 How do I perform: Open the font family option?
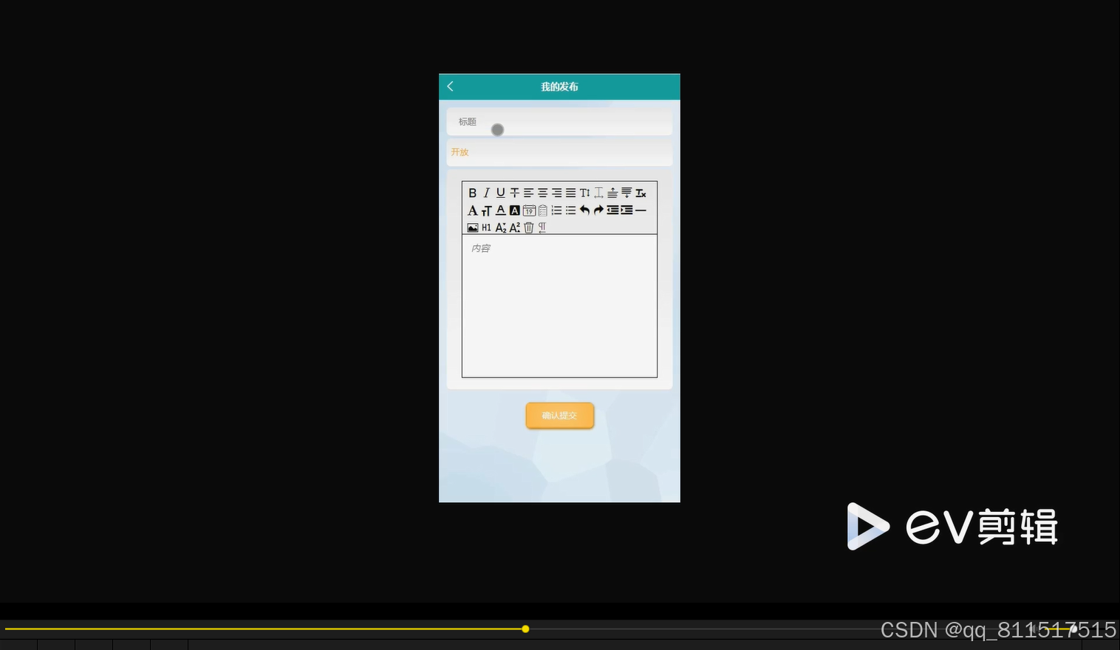pos(473,211)
